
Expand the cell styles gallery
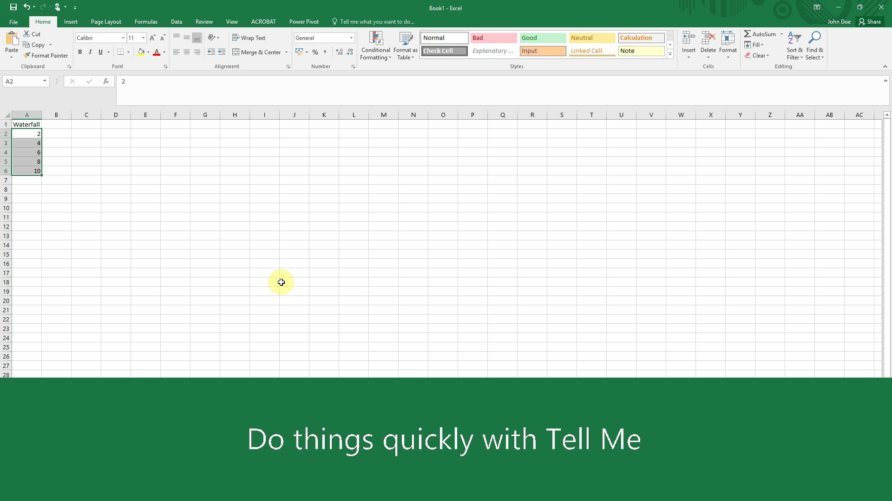click(670, 54)
